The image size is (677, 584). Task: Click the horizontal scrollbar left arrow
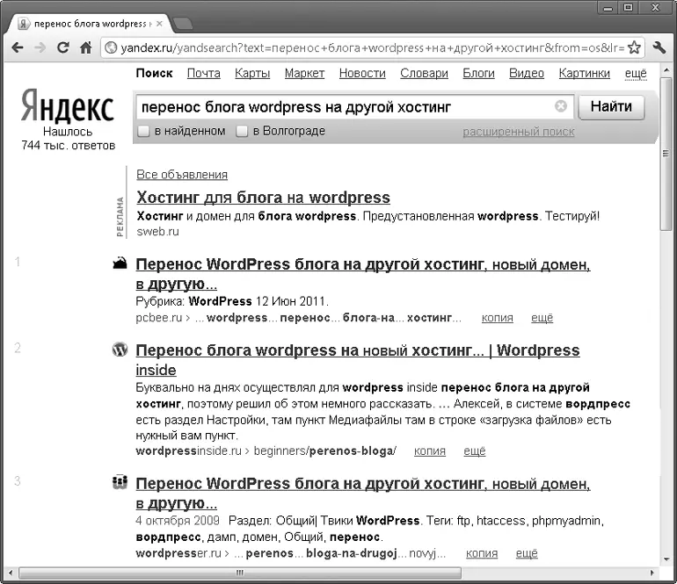tap(11, 573)
